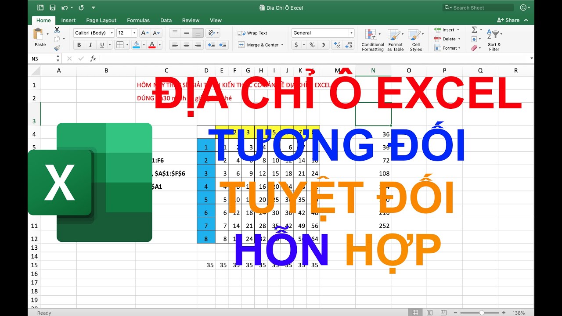The width and height of the screenshot is (562, 316).
Task: Click the Decrease Indent icon
Action: pyautogui.click(x=212, y=45)
